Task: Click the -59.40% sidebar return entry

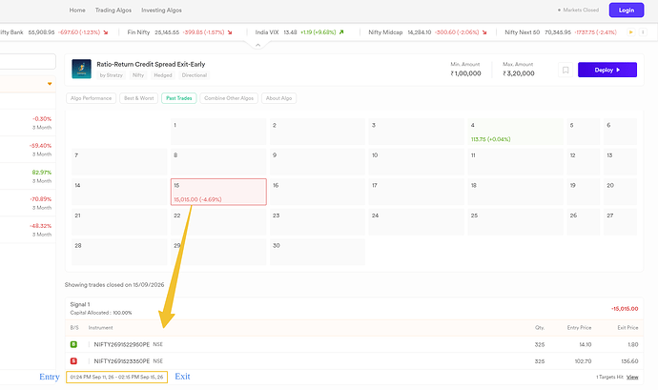Action: pyautogui.click(x=28, y=150)
